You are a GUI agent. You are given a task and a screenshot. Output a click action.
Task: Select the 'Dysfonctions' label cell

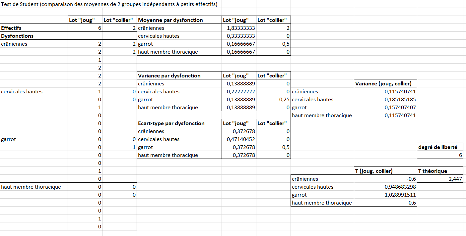tap(33, 36)
